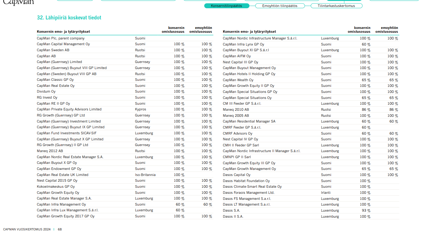The image size is (435, 232).
Task: Select the Dasos Habitat Foundation Oy entry
Action: (246, 181)
